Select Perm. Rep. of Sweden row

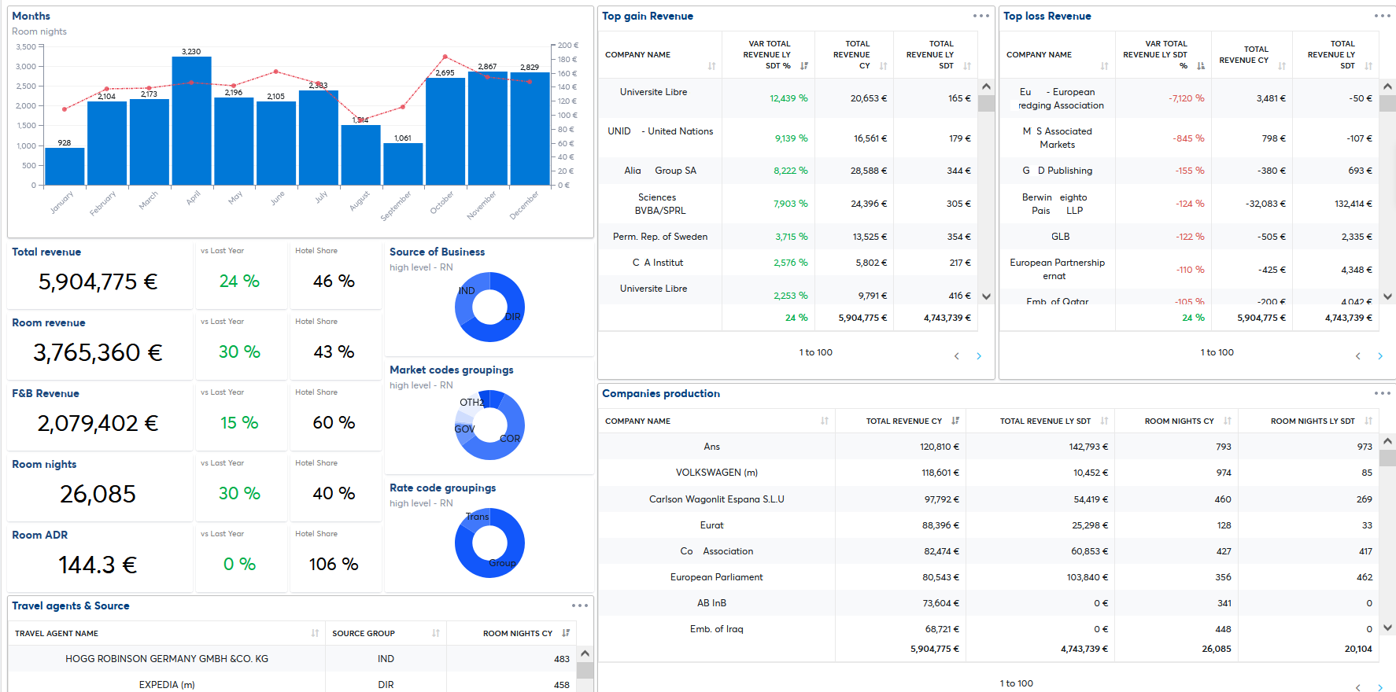(788, 237)
